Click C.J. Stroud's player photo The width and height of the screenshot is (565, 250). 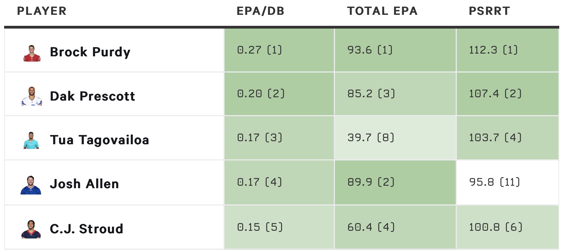click(31, 229)
